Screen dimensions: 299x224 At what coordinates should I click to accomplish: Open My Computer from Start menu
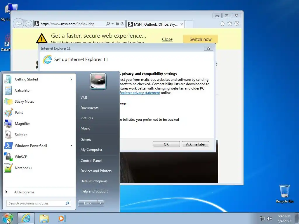tap(91, 150)
